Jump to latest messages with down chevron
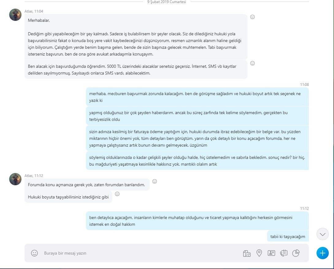Image resolution: width=334 pixels, height=269 pixels. point(322,234)
